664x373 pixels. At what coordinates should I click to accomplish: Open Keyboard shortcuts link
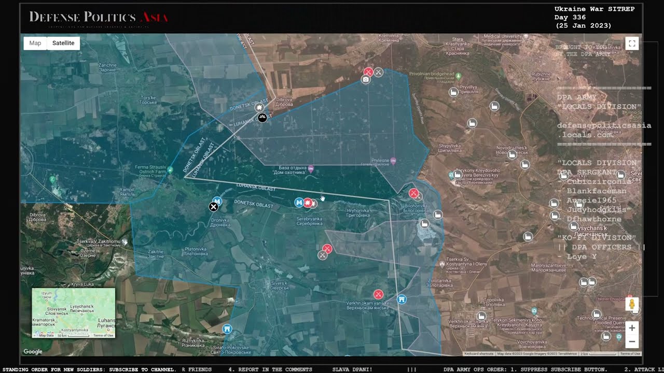pyautogui.click(x=479, y=354)
